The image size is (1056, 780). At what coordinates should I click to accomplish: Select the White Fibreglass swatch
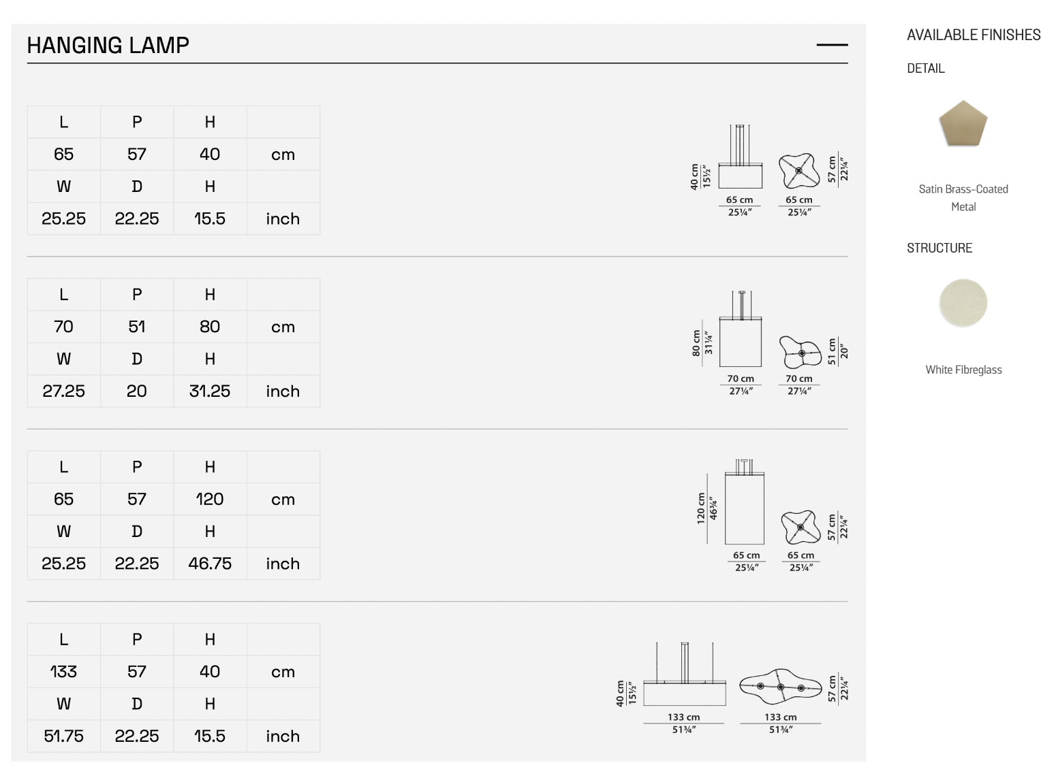pos(963,303)
